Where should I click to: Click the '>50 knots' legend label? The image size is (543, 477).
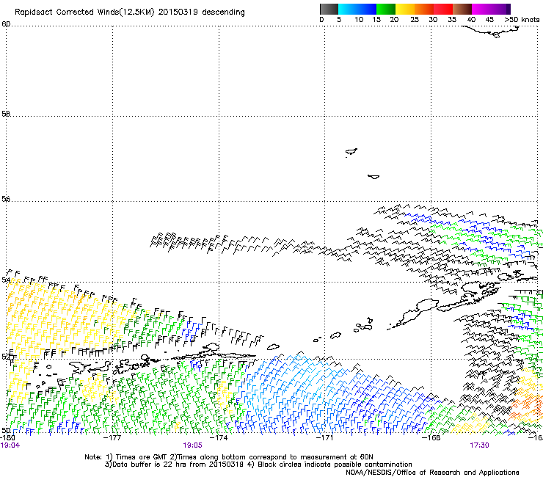click(x=522, y=20)
